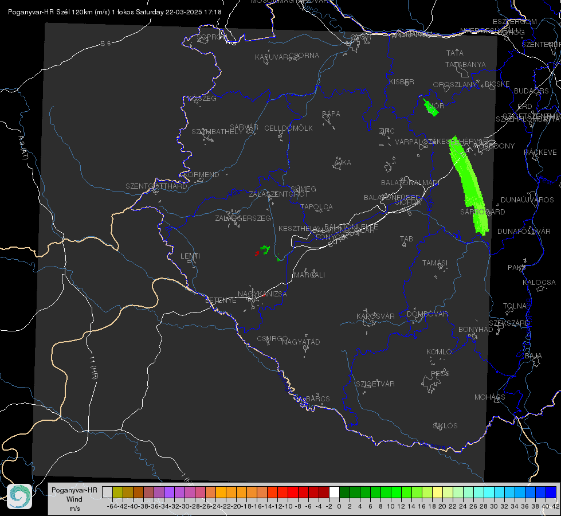Click the BICSKE city label

pyautogui.click(x=497, y=84)
